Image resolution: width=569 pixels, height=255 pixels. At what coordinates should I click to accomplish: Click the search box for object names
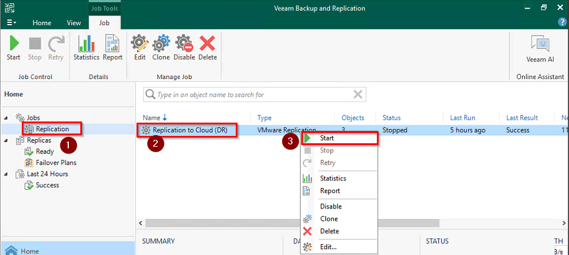click(x=254, y=95)
